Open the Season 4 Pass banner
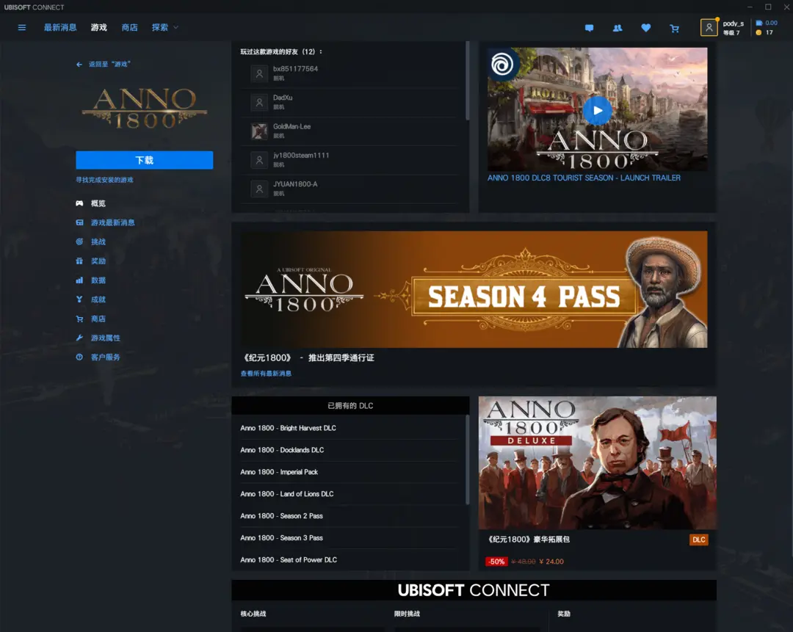793x632 pixels. coord(474,289)
